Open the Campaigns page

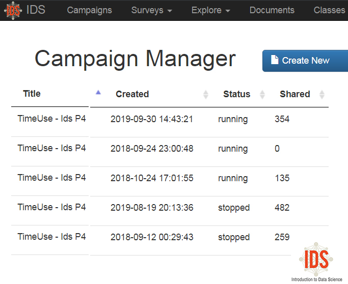tap(89, 10)
